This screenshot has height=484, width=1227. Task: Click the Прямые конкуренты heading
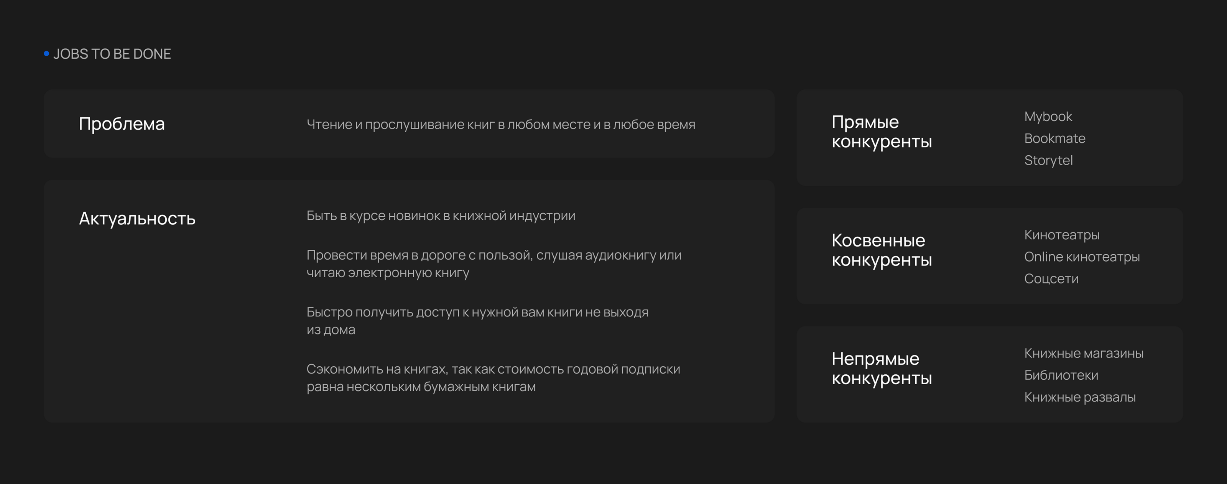(882, 132)
